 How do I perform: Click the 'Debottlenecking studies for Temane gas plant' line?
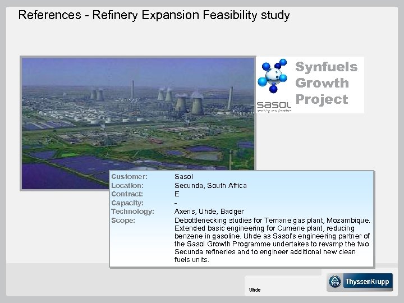(272, 221)
